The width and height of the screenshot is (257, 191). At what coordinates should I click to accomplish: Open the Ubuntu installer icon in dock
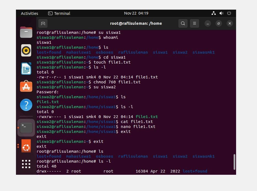point(26,146)
